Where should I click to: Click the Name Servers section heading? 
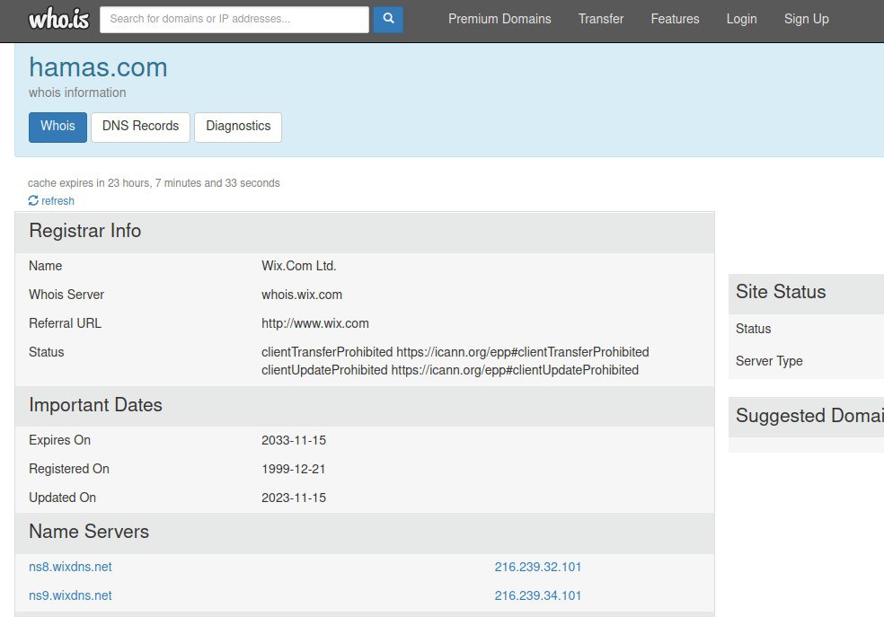click(x=89, y=532)
